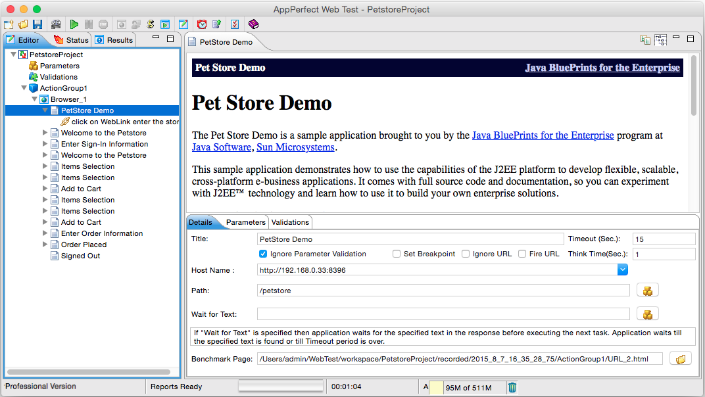Click the grayed-out globe recording icon in the toolbar

[122, 24]
